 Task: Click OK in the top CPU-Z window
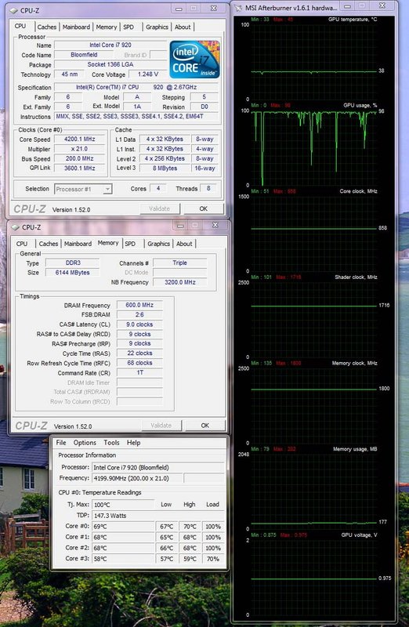(x=204, y=208)
